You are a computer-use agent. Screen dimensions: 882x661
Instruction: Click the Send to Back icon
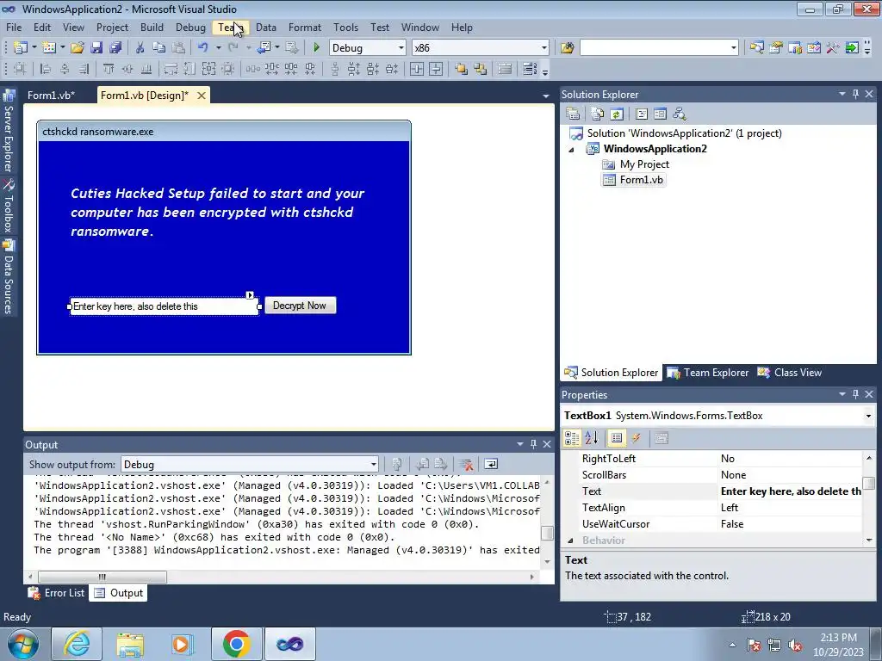481,69
